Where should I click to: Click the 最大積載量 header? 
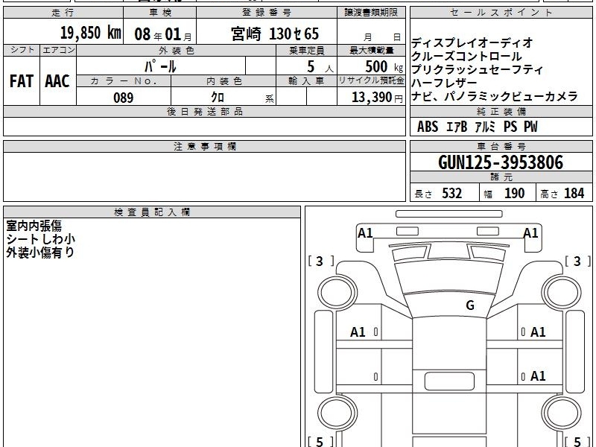pos(371,50)
